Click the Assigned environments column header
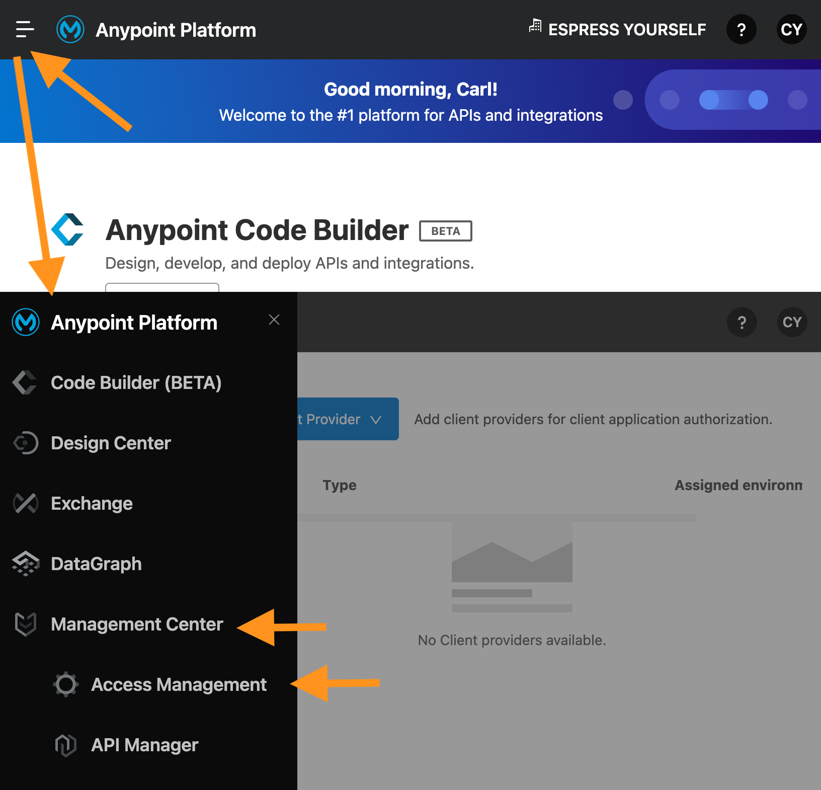Image resolution: width=821 pixels, height=790 pixels. [x=738, y=485]
